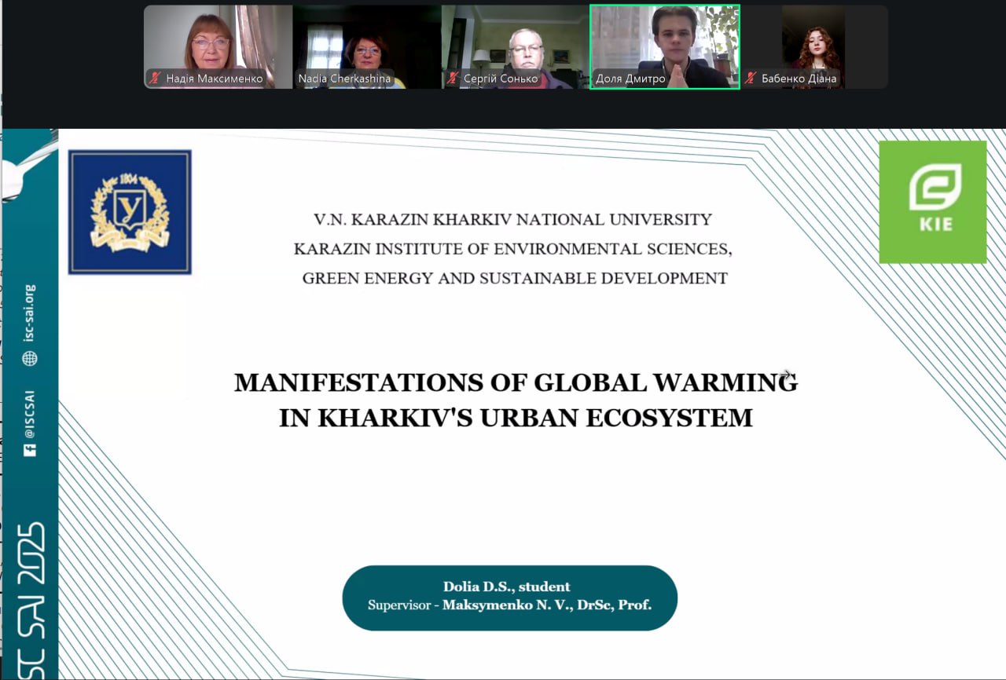Click the Karazin University crest emblem
This screenshot has width=1006, height=680.
coord(130,212)
